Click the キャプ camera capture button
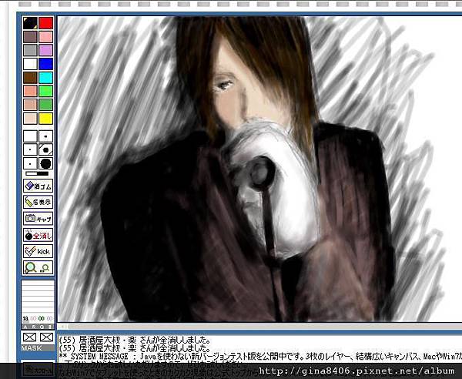 pyautogui.click(x=38, y=219)
